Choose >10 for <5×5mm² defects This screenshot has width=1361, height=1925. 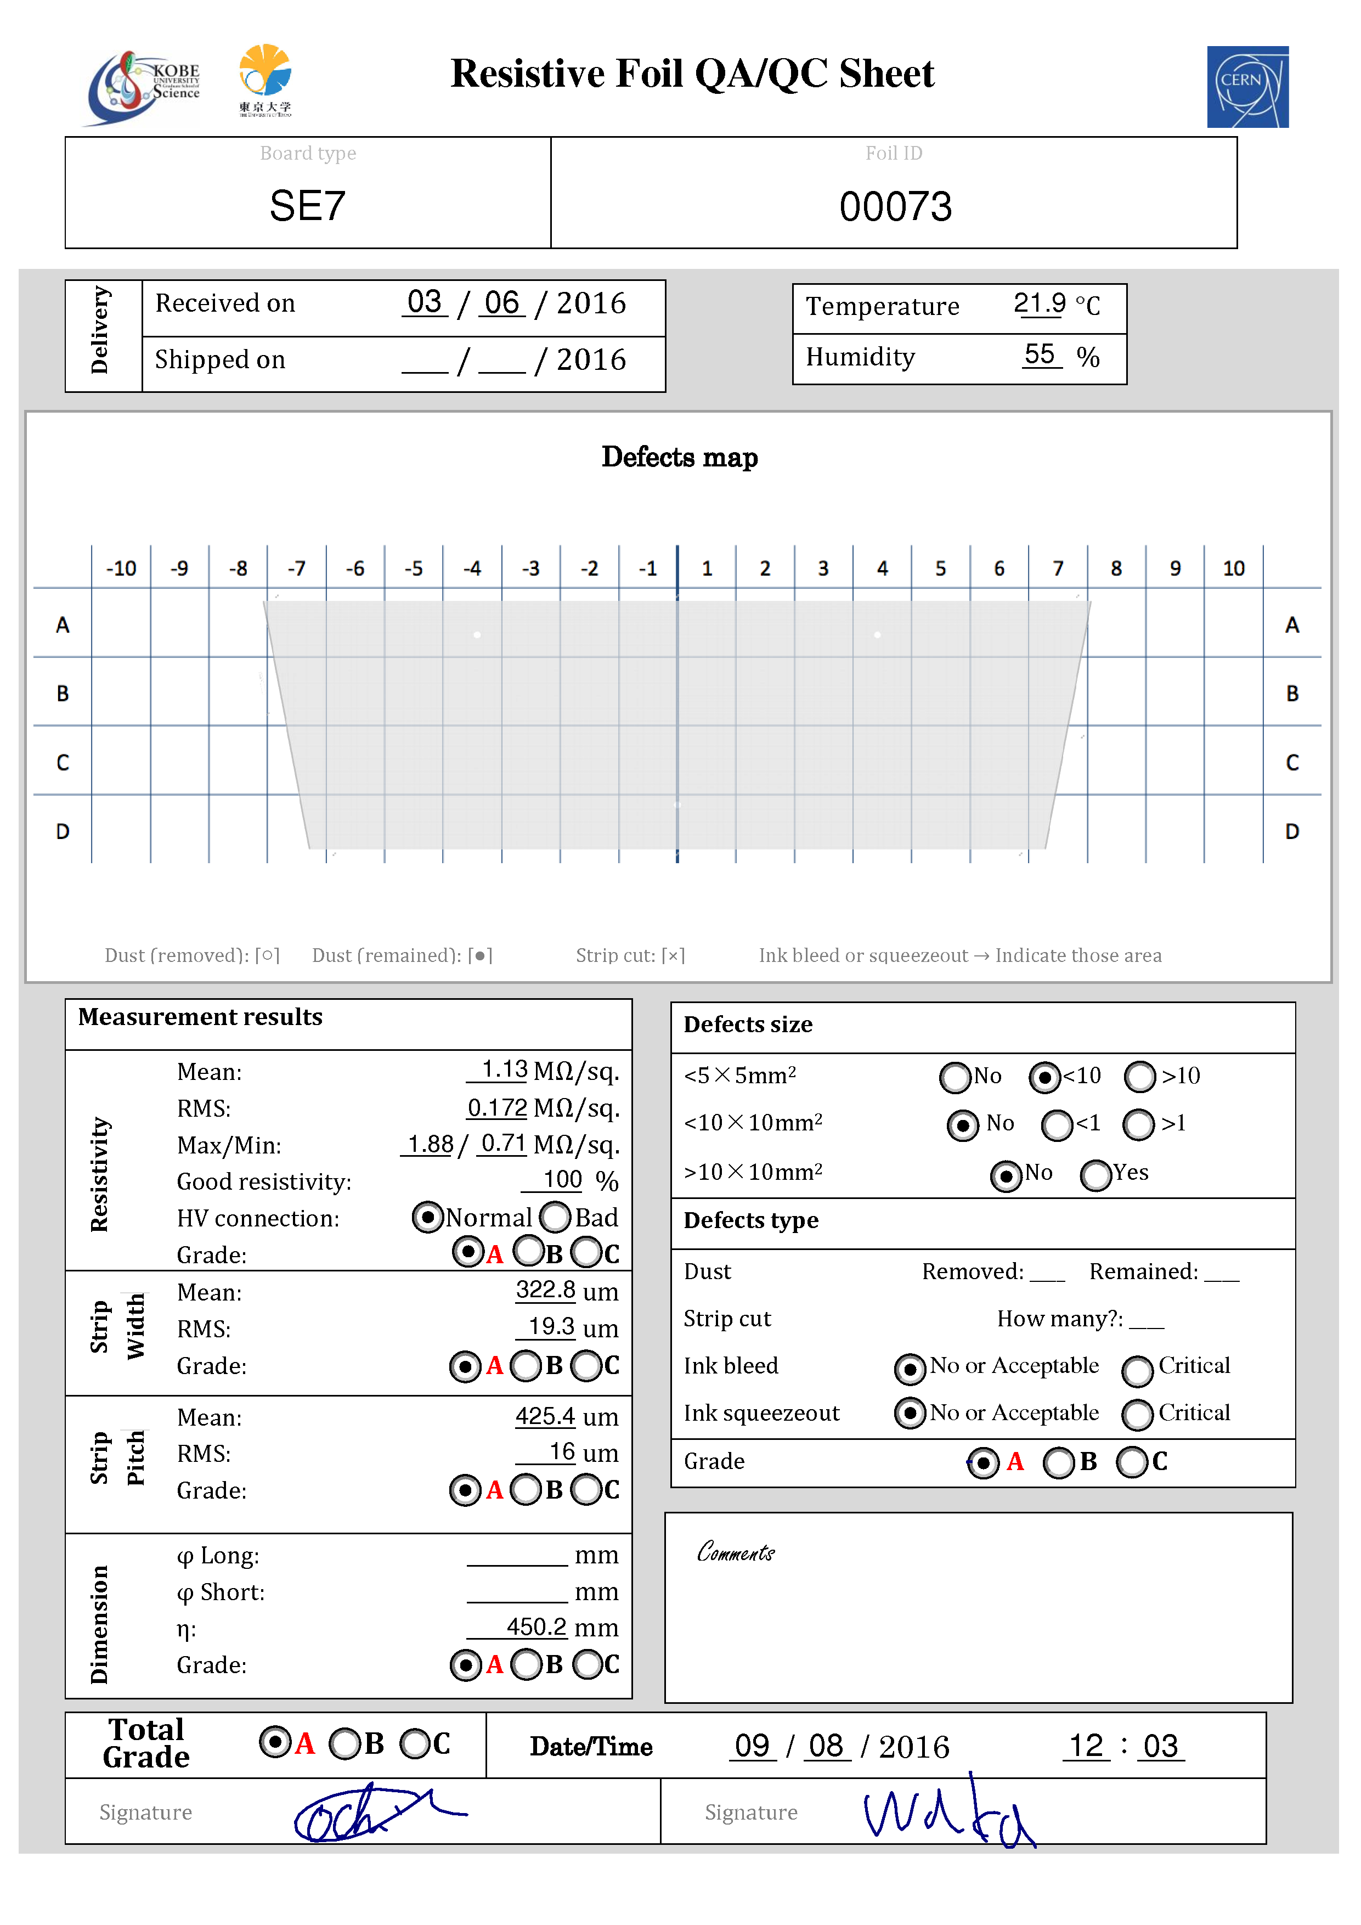coord(1140,1077)
